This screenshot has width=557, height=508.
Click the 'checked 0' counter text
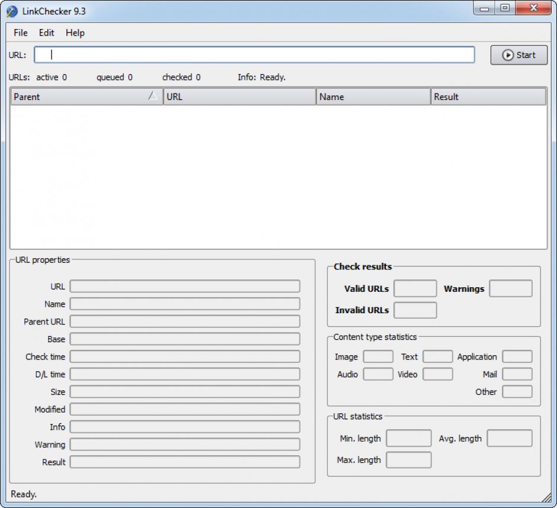pos(181,78)
